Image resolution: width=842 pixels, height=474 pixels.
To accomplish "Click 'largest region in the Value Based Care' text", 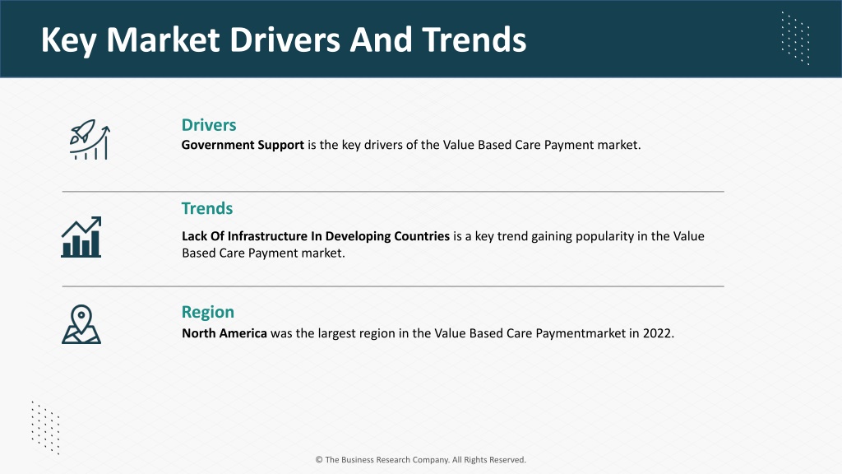I will tap(425, 333).
